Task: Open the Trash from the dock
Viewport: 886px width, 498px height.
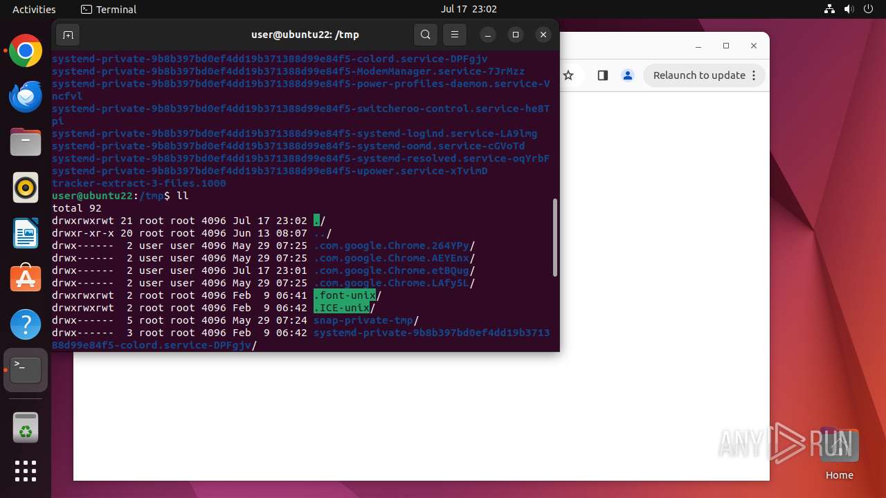Action: (x=26, y=427)
